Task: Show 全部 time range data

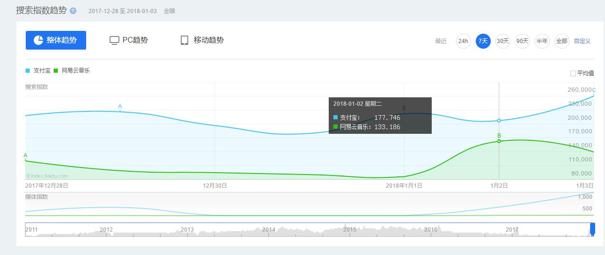Action: pos(561,41)
